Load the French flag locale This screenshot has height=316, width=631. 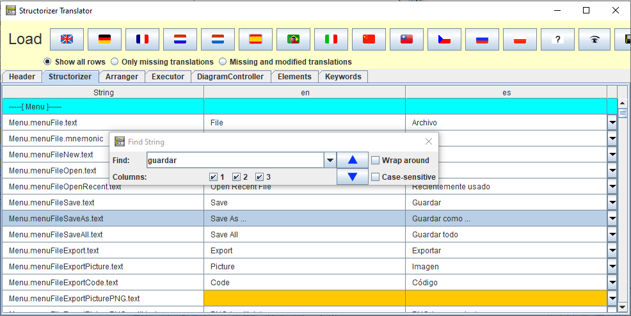click(x=143, y=39)
